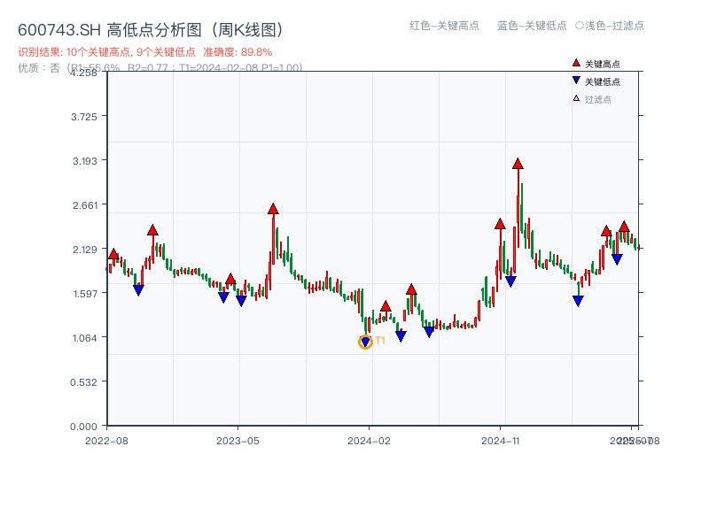Screen dimensions: 709x531
Task: Click the rightmost blue low marker on the chart
Action: 617,258
